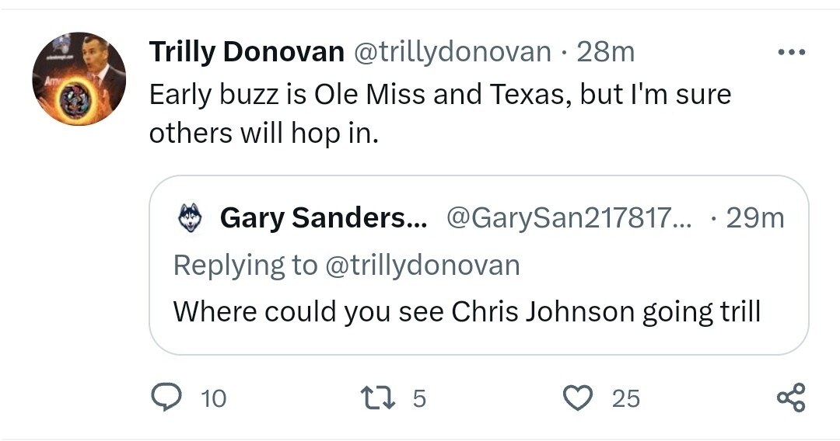This screenshot has width=840, height=441.
Task: Open Trilly Donovan's display name link
Action: [x=247, y=52]
